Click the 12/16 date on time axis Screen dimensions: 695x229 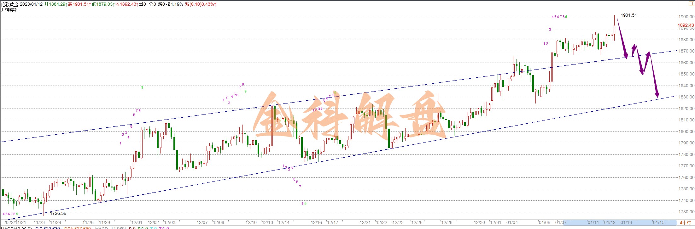click(x=316, y=222)
